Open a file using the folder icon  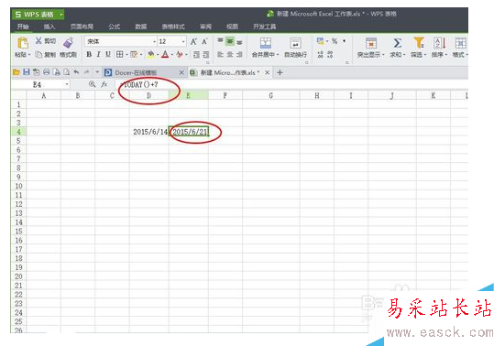coord(16,72)
